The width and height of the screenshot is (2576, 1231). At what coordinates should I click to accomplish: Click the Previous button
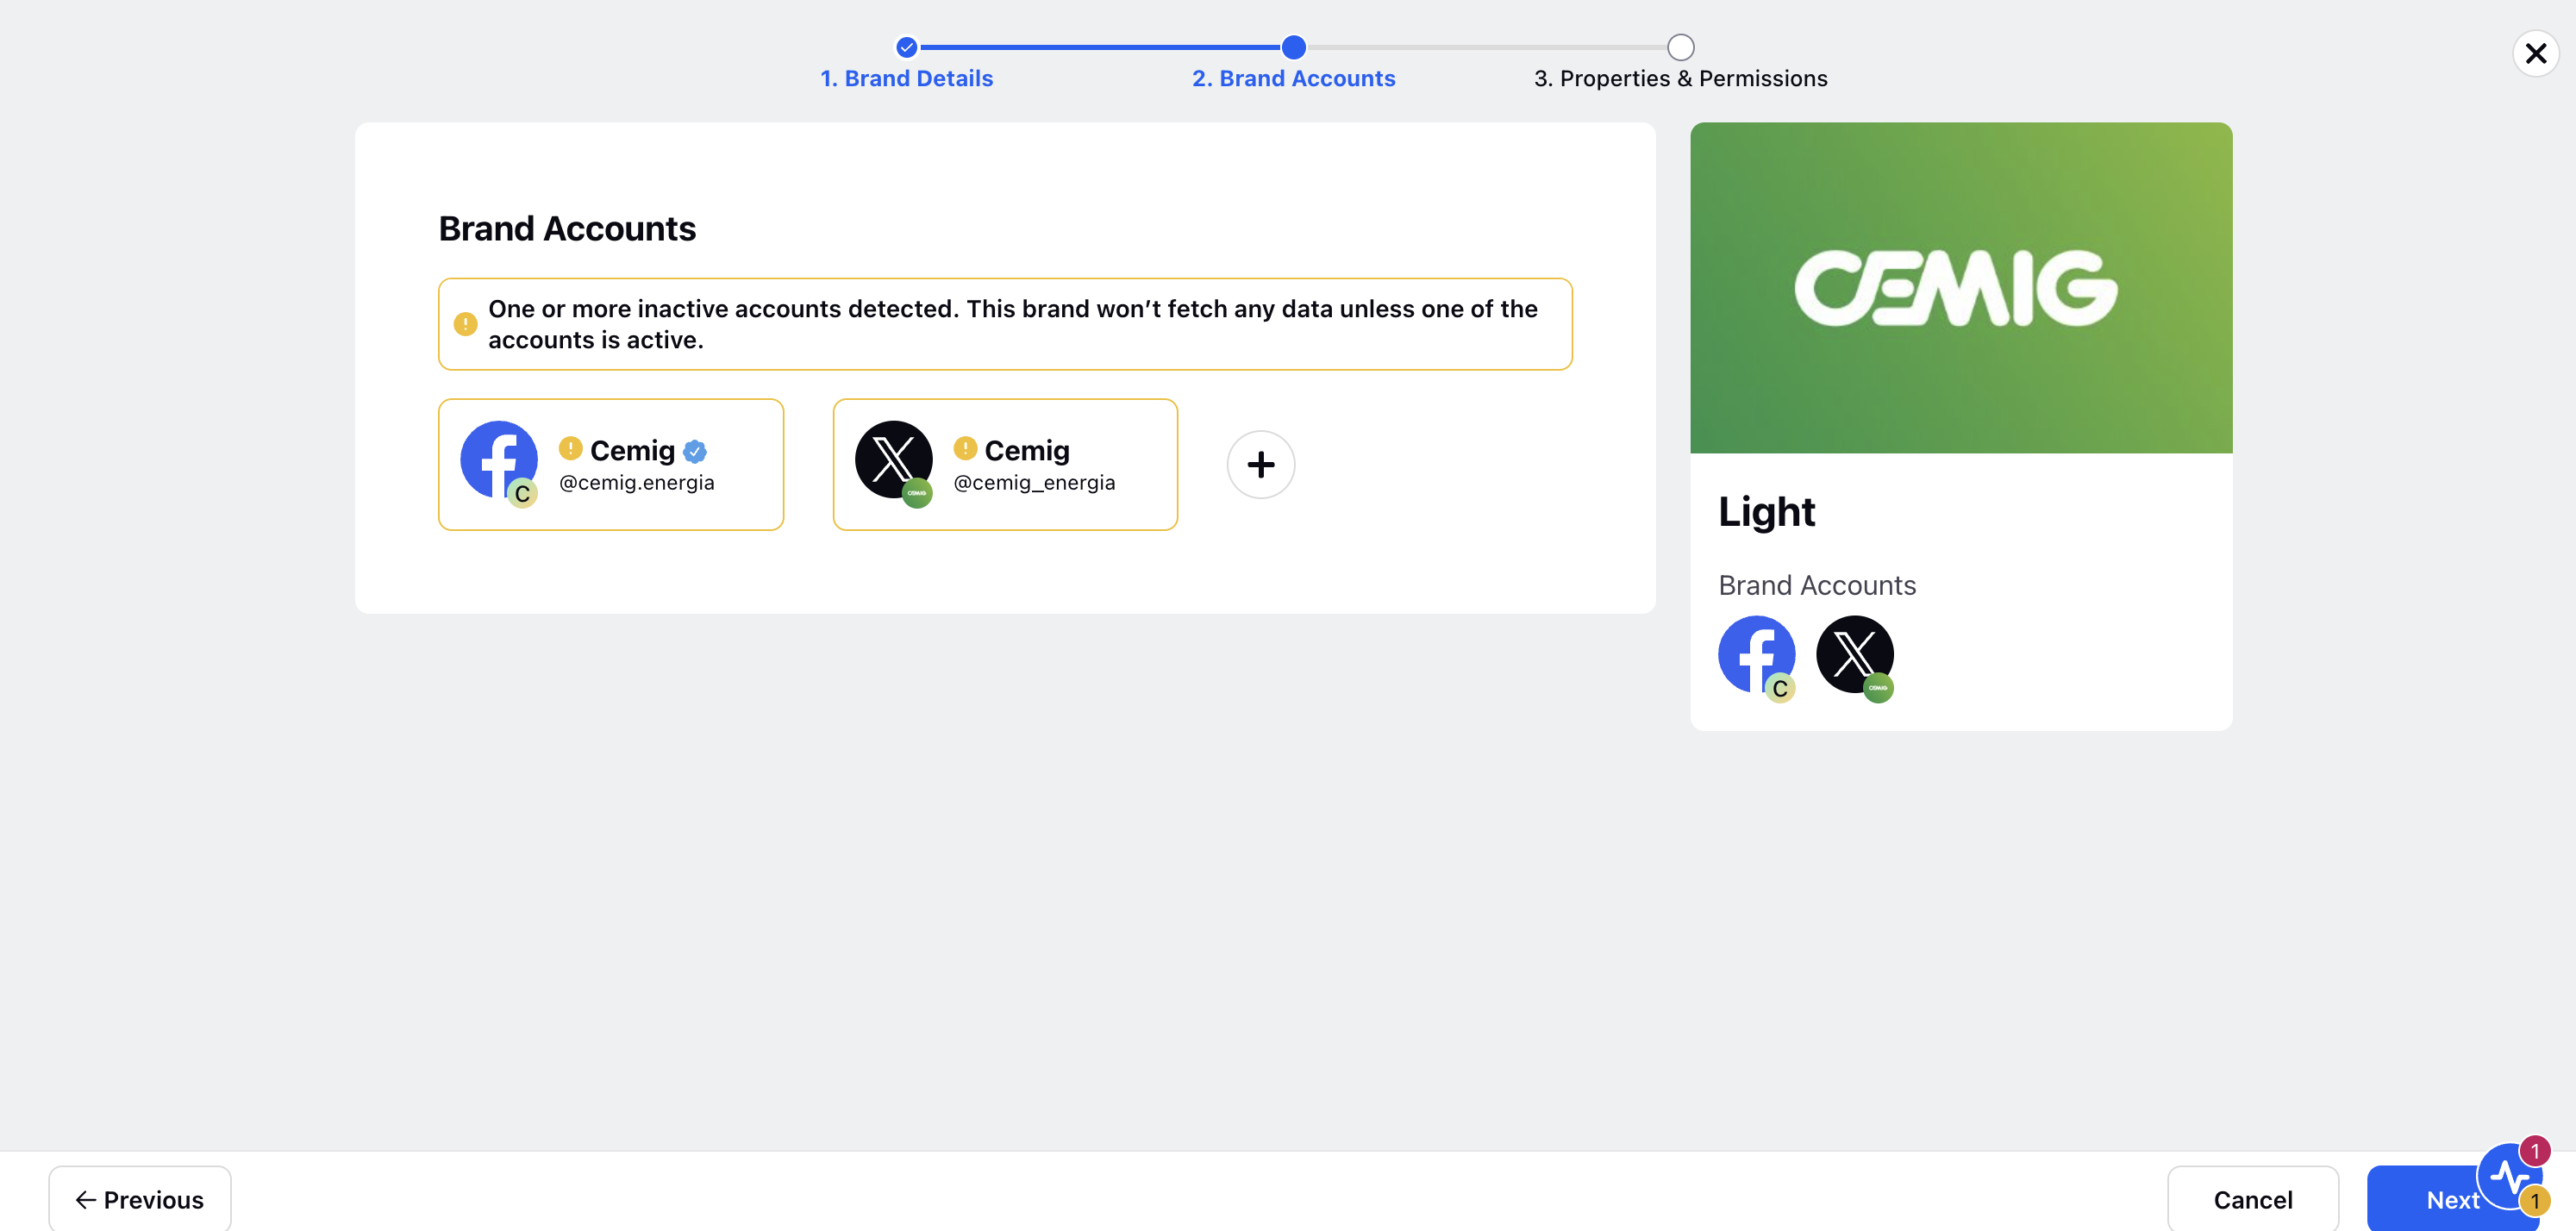tap(140, 1199)
